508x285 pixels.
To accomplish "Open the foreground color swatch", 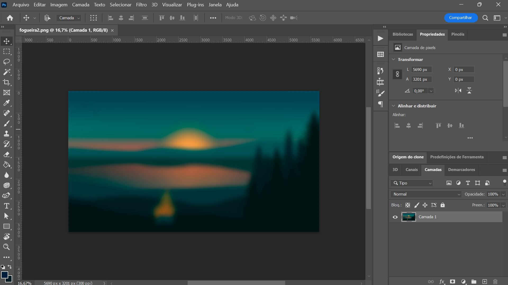I will click(x=4, y=275).
